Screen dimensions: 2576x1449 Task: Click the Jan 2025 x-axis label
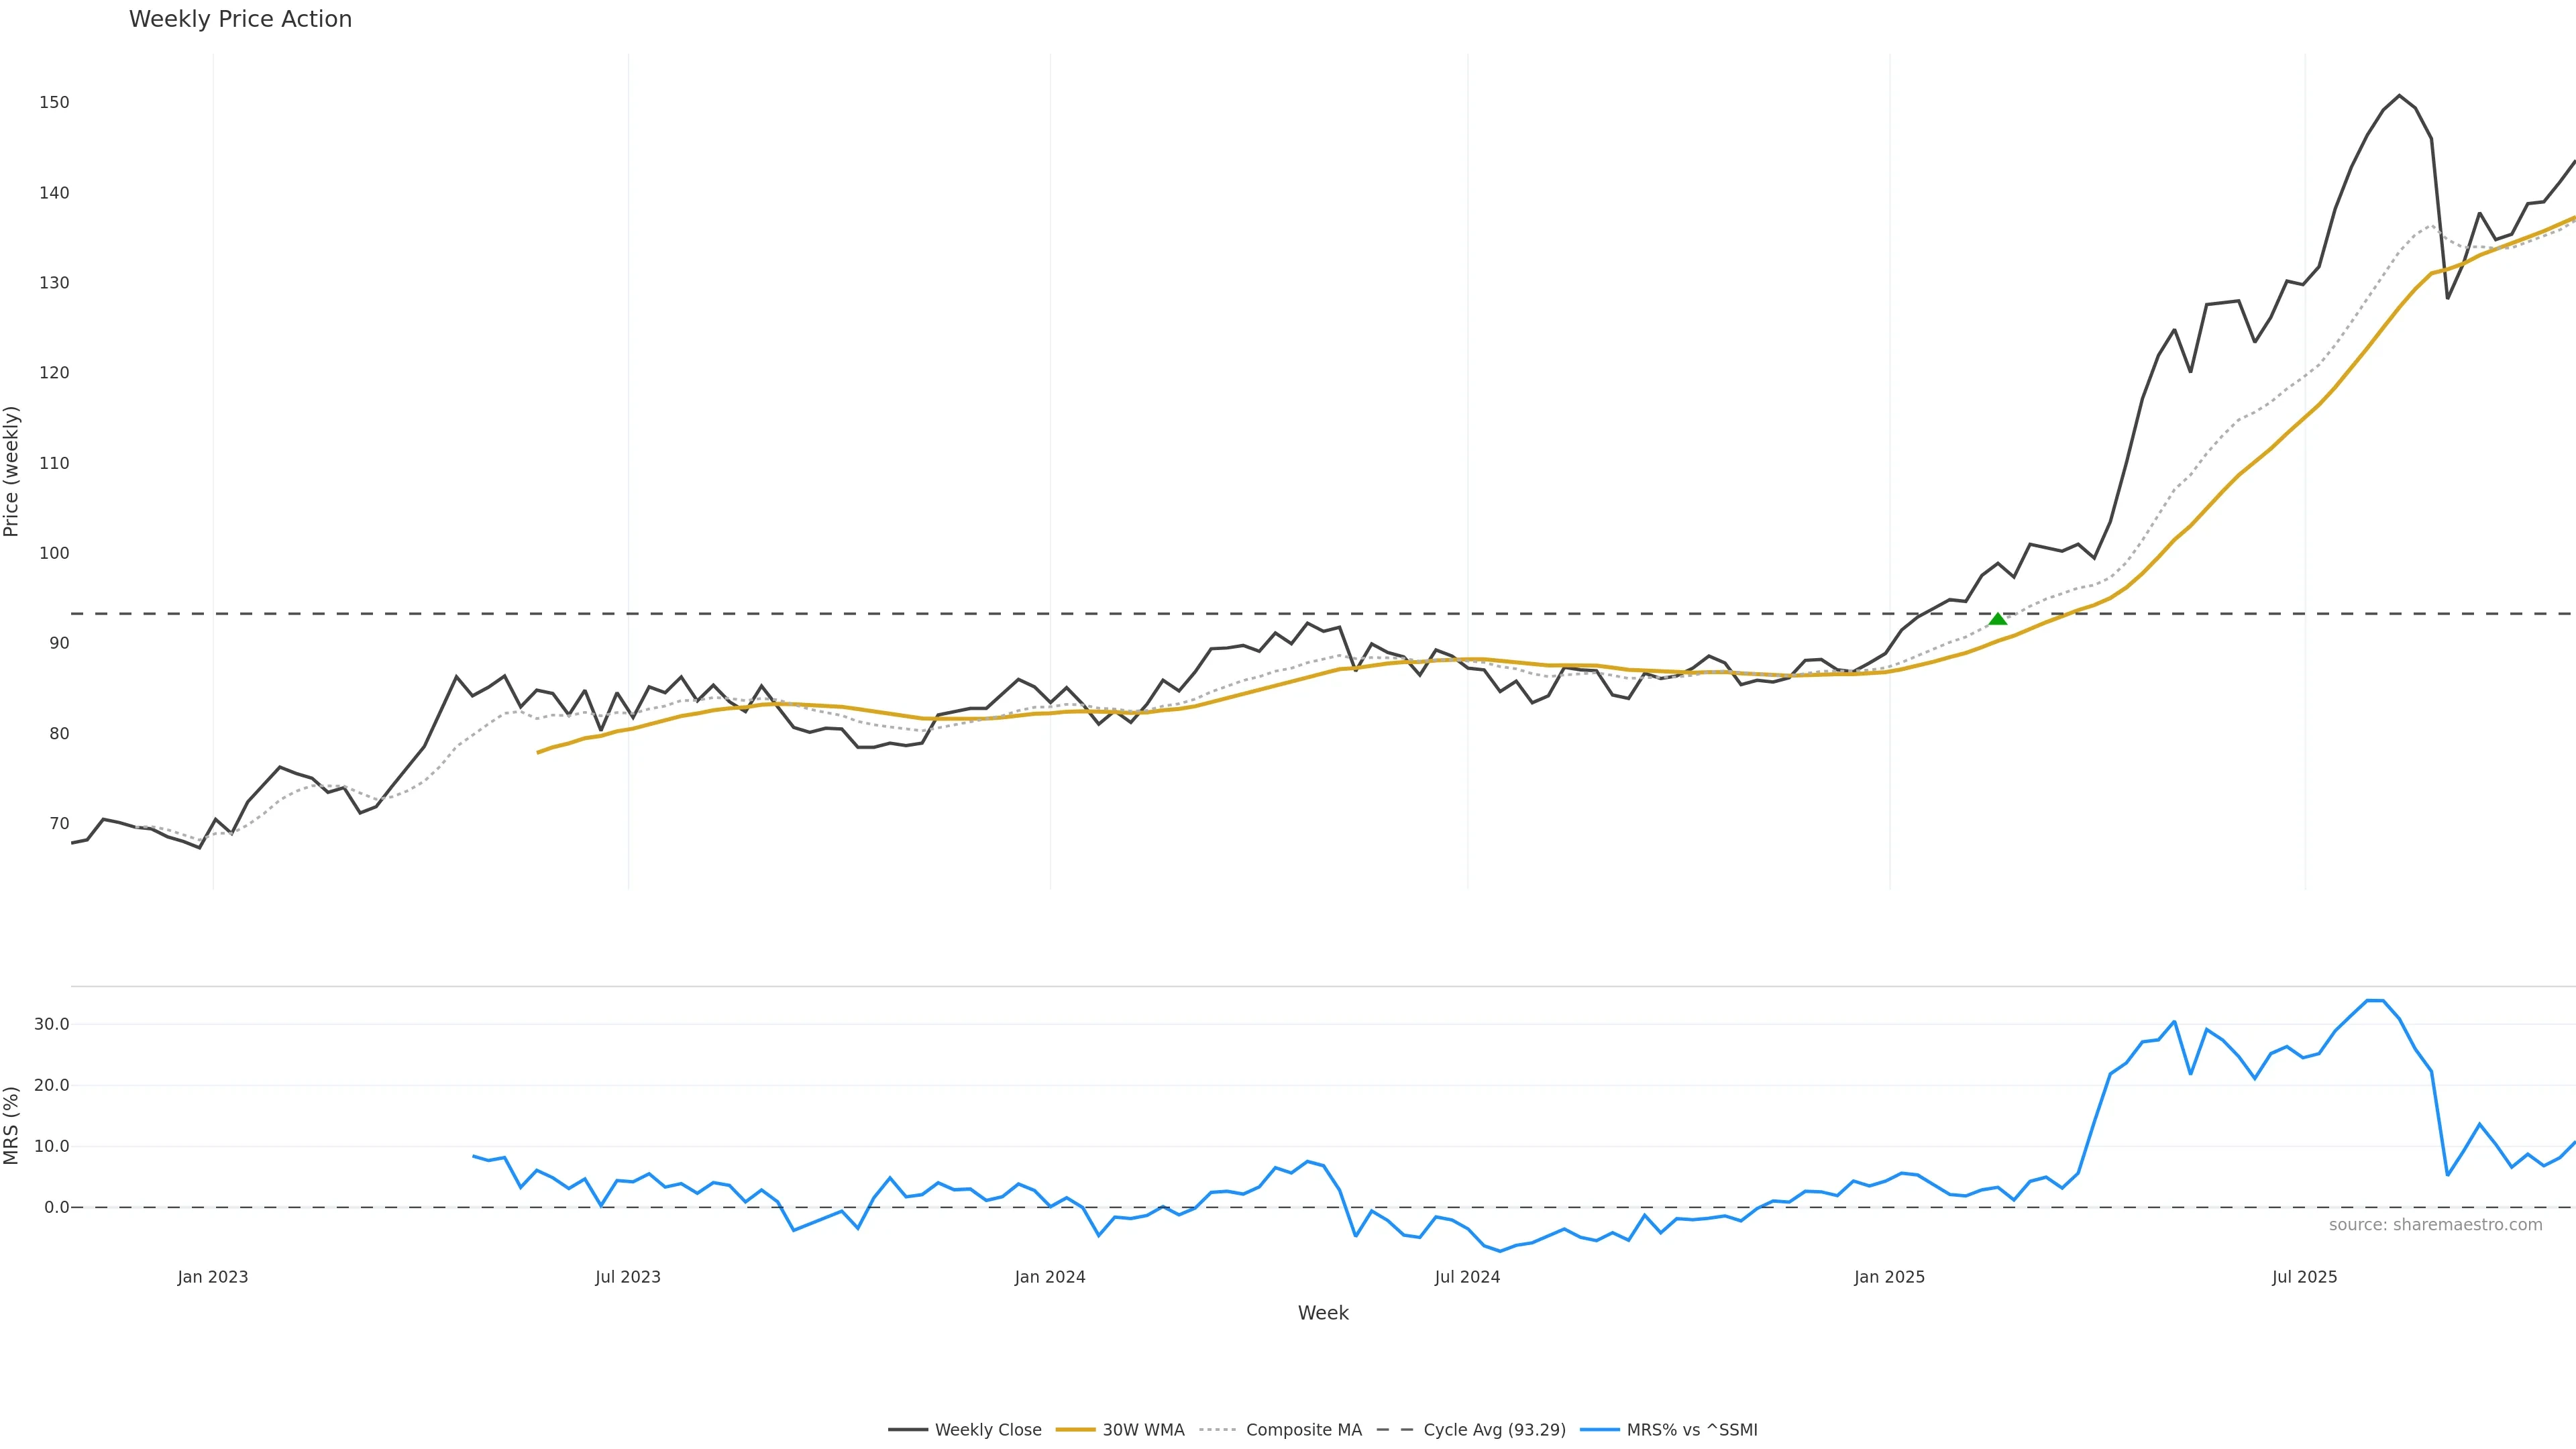point(1889,1277)
